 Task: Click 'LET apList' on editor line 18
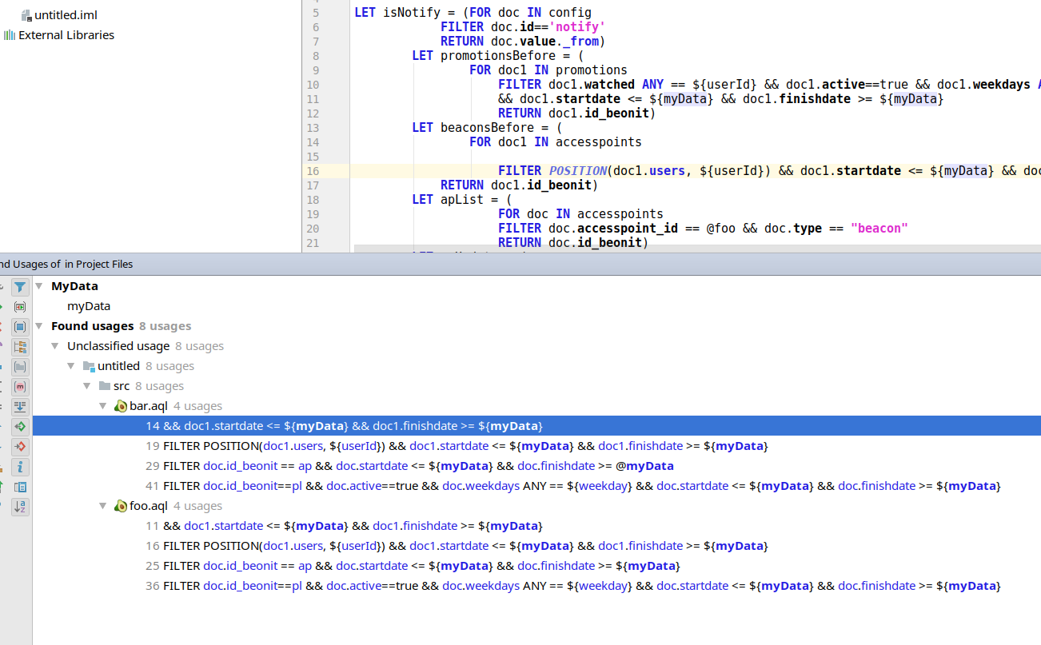(x=451, y=200)
